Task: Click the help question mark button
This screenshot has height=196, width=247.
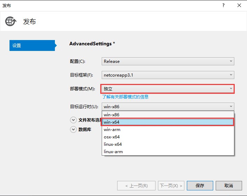Action: [x=223, y=6]
